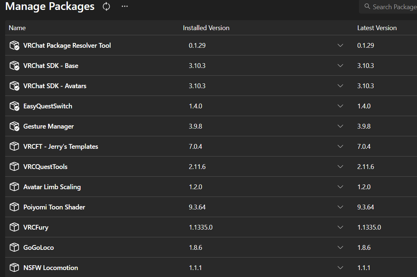Open version dropdown for VRCFT - Jerry's Templates

coord(340,147)
